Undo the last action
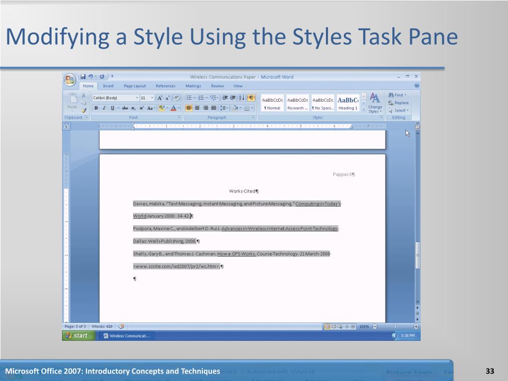This screenshot has height=381, width=508. [91, 76]
